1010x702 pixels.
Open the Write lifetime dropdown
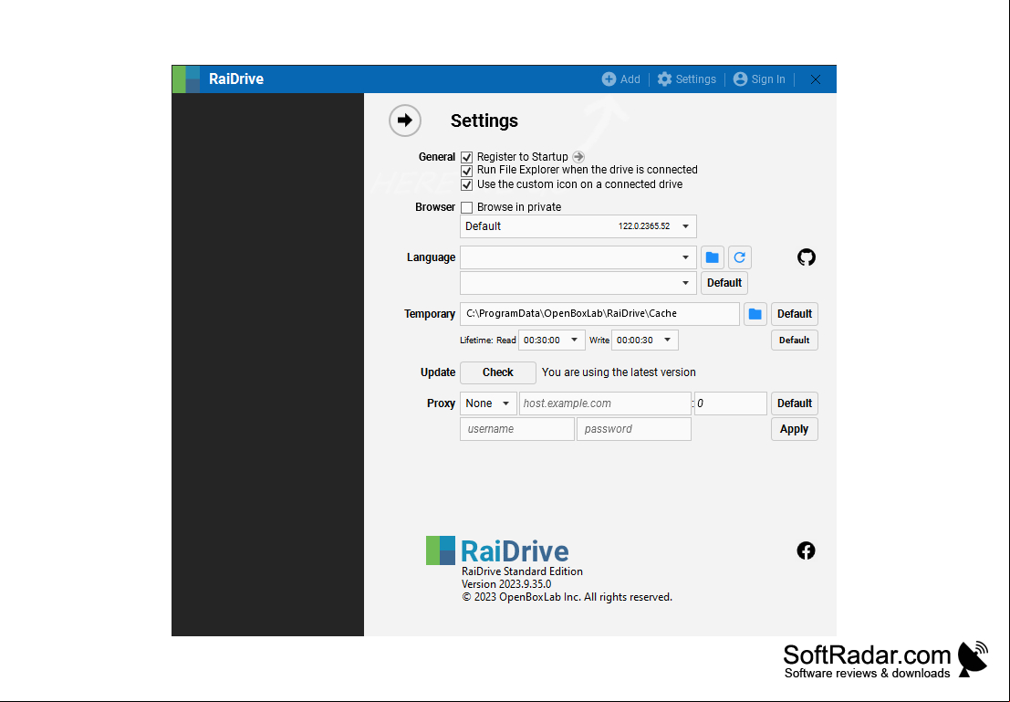pos(645,340)
